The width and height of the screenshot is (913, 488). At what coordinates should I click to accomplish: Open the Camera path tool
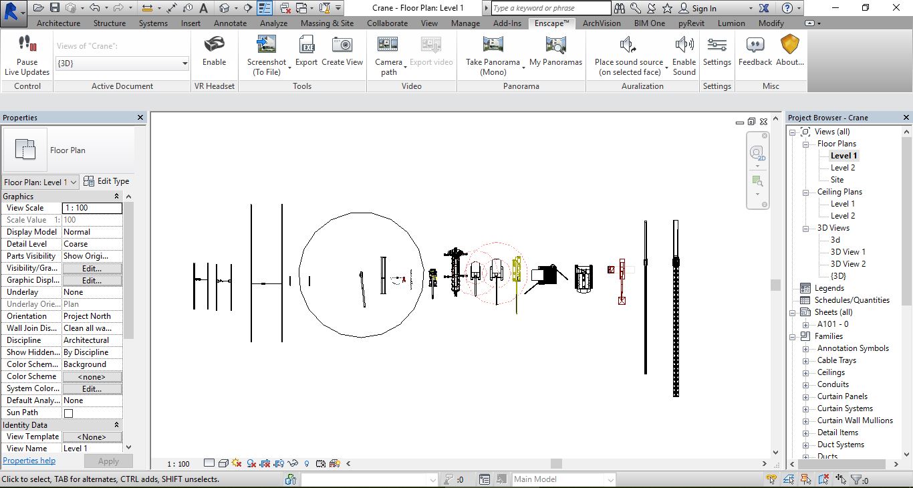tap(388, 45)
